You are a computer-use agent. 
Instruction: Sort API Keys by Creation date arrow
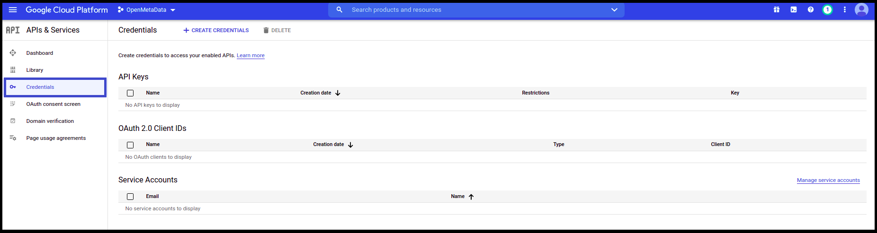[x=338, y=93]
